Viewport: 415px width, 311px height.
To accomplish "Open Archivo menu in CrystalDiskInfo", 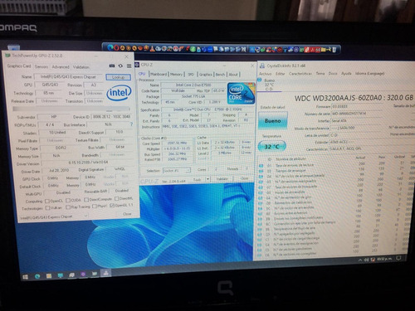I will coord(265,74).
